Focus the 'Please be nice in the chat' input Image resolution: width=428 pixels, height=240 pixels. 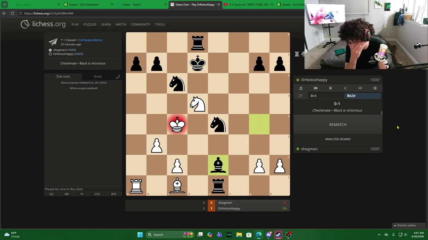click(83, 189)
